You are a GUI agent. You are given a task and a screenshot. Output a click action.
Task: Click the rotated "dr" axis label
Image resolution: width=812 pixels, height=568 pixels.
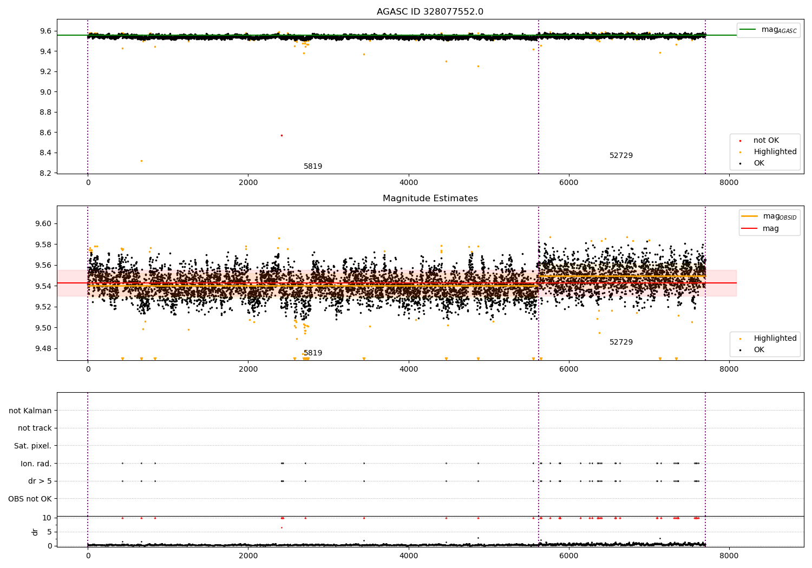coord(35,532)
